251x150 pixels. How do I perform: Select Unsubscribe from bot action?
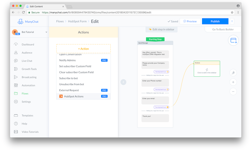[x=83, y=84]
